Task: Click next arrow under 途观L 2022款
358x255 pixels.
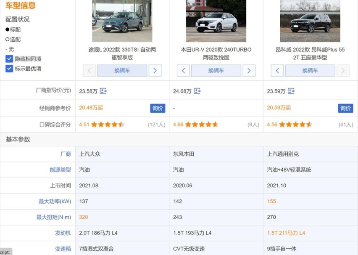Action: 155,71
